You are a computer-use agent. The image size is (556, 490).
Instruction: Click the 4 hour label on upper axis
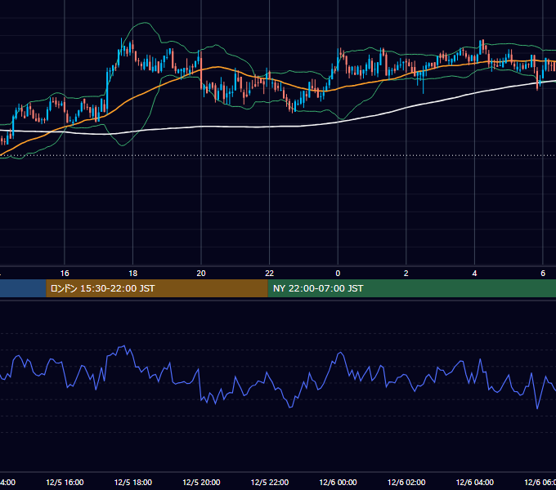click(474, 274)
